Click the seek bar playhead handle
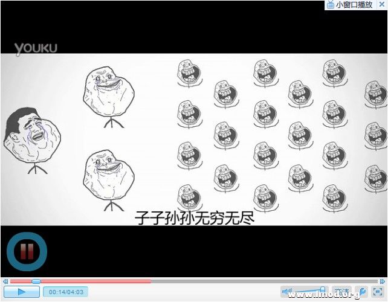This screenshot has height=302, width=388. (36, 281)
